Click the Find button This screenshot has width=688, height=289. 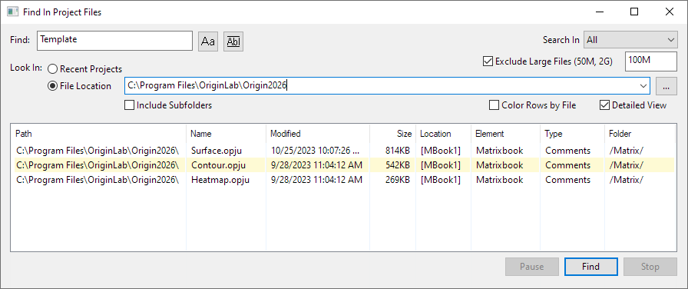(591, 267)
